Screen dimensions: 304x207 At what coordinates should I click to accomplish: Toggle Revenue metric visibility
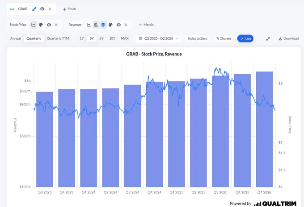pyautogui.click(x=118, y=25)
